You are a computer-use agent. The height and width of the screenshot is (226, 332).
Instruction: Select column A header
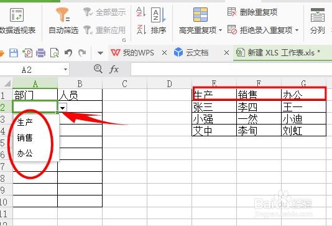click(x=35, y=83)
